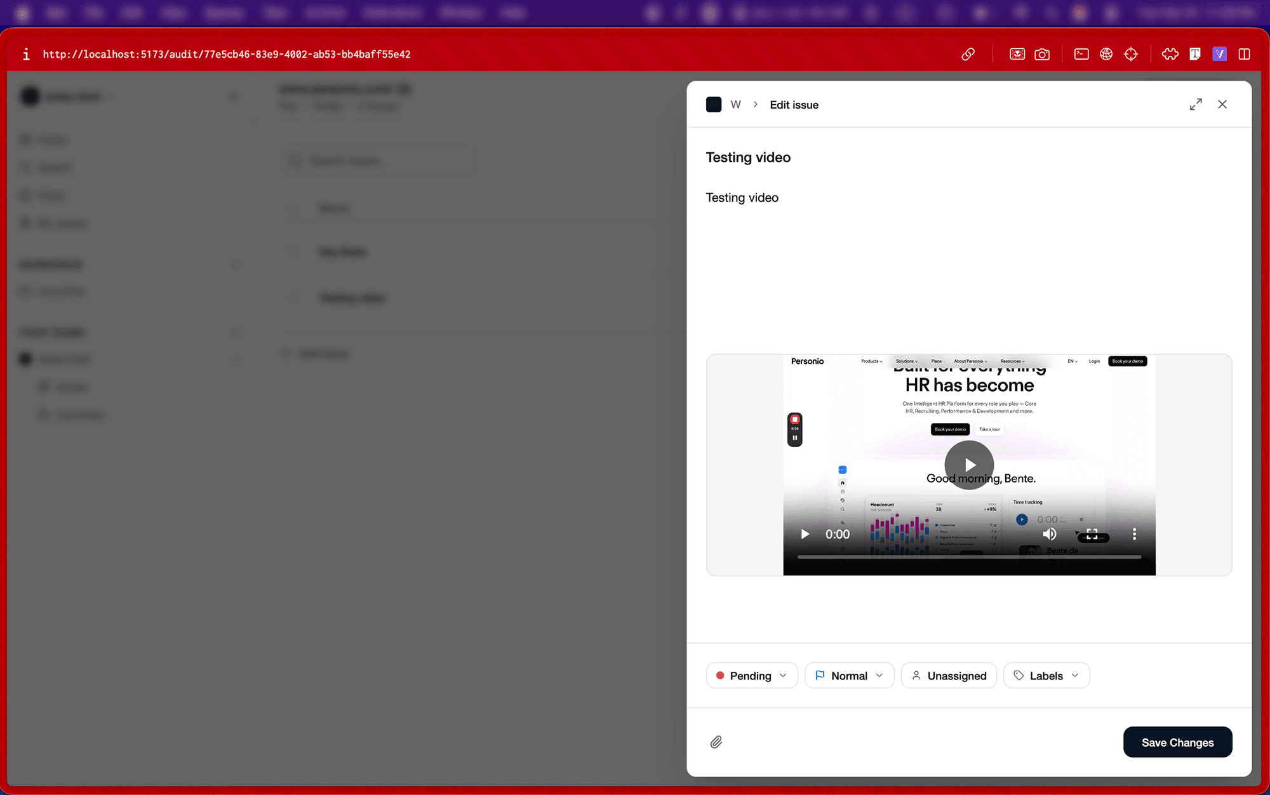Click the video progress scrubber bar
This screenshot has width=1270, height=795.
coord(969,557)
